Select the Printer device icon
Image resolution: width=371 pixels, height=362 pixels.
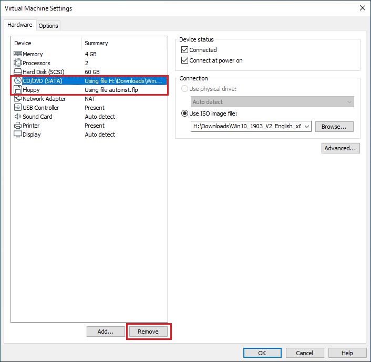[17, 126]
